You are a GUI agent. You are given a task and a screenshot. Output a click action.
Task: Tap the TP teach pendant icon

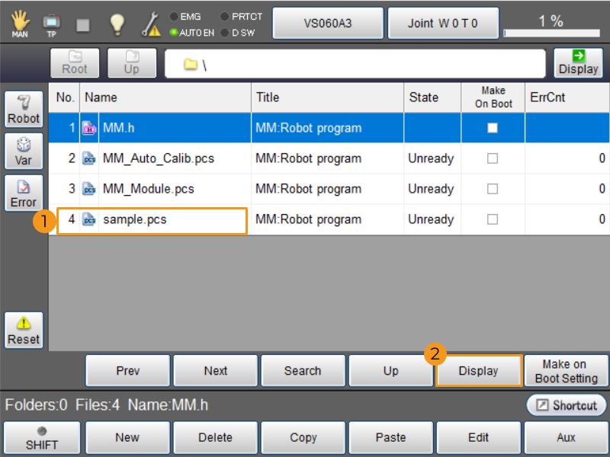pyautogui.click(x=51, y=25)
